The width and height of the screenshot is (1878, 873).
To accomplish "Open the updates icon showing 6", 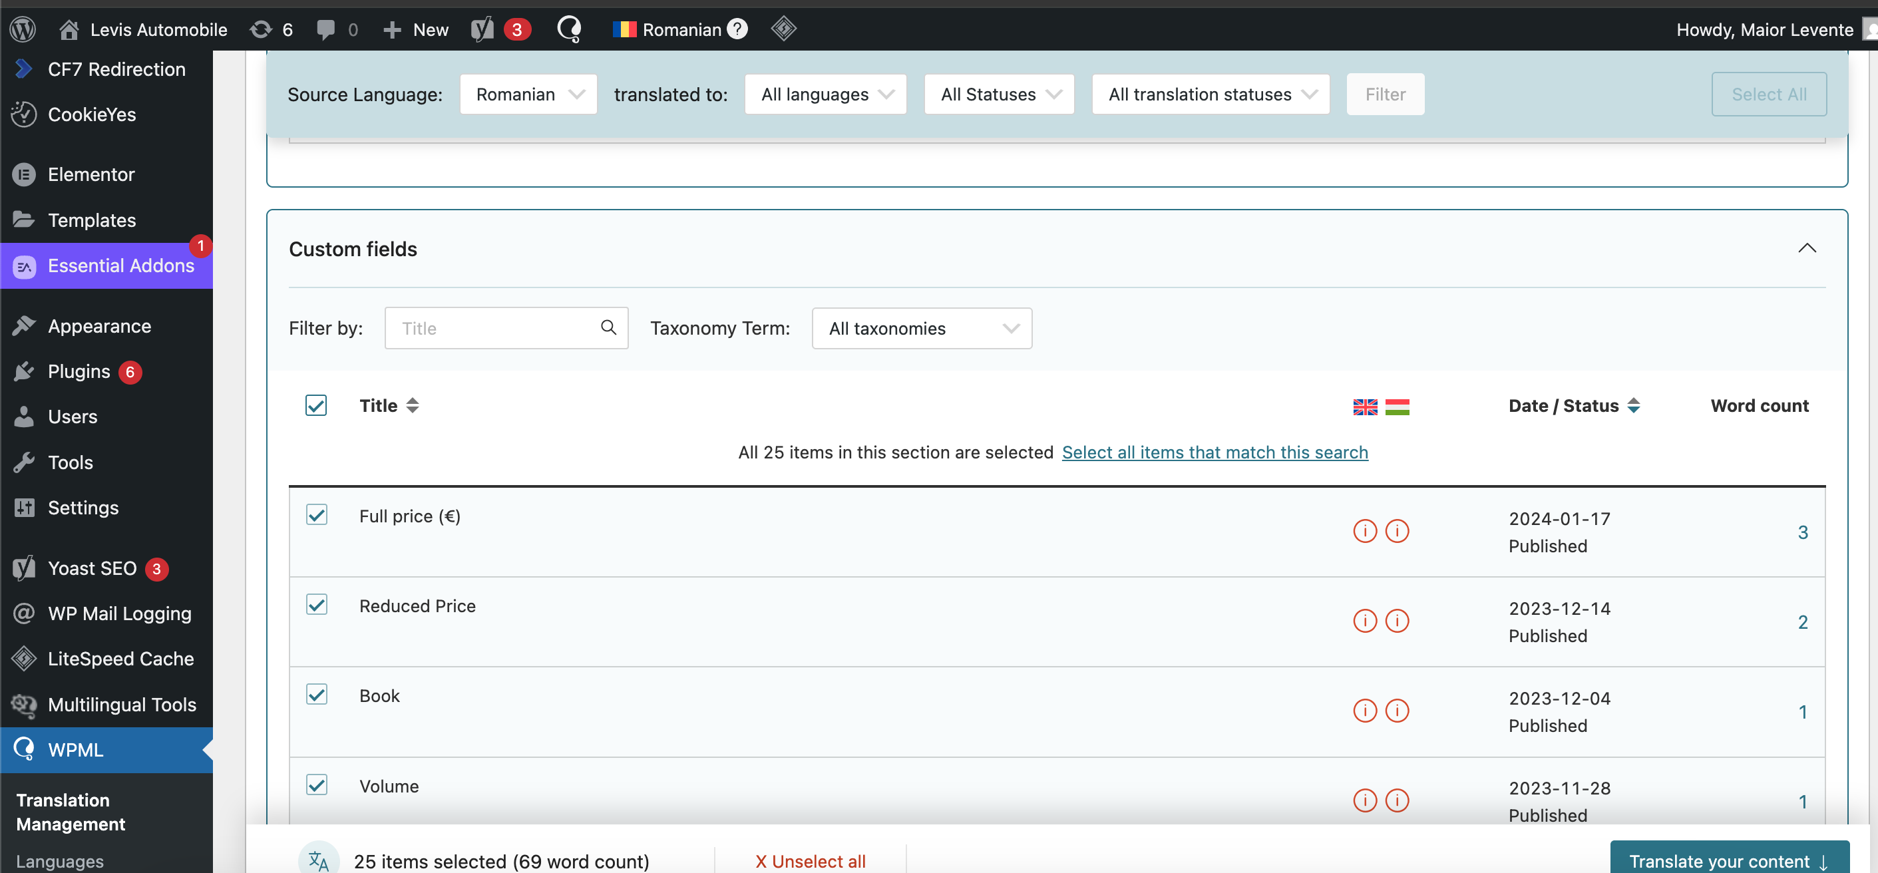I will [272, 29].
